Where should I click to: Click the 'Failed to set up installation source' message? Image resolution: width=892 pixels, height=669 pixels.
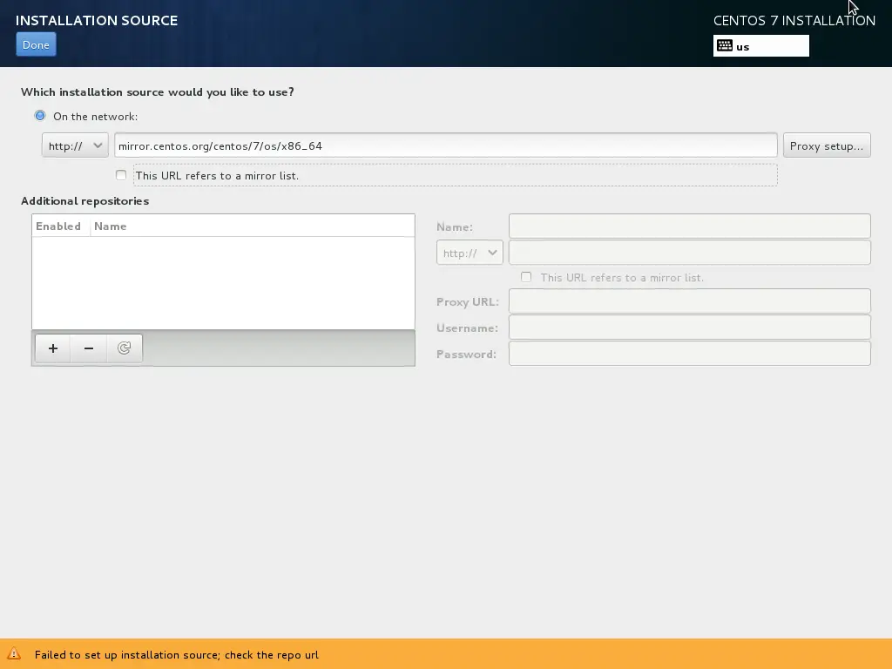click(176, 655)
